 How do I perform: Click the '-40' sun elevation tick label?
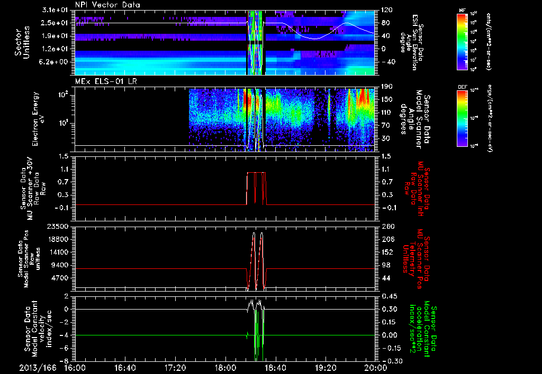point(387,62)
